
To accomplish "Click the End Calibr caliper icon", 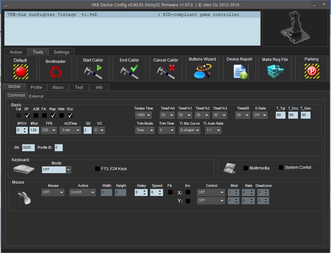I will pyautogui.click(x=129, y=72).
